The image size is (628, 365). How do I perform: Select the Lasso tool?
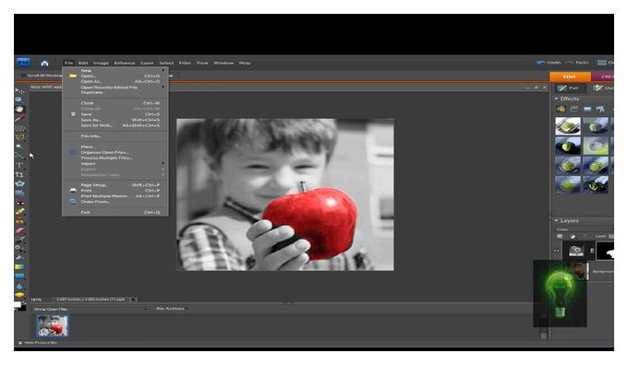tap(18, 137)
